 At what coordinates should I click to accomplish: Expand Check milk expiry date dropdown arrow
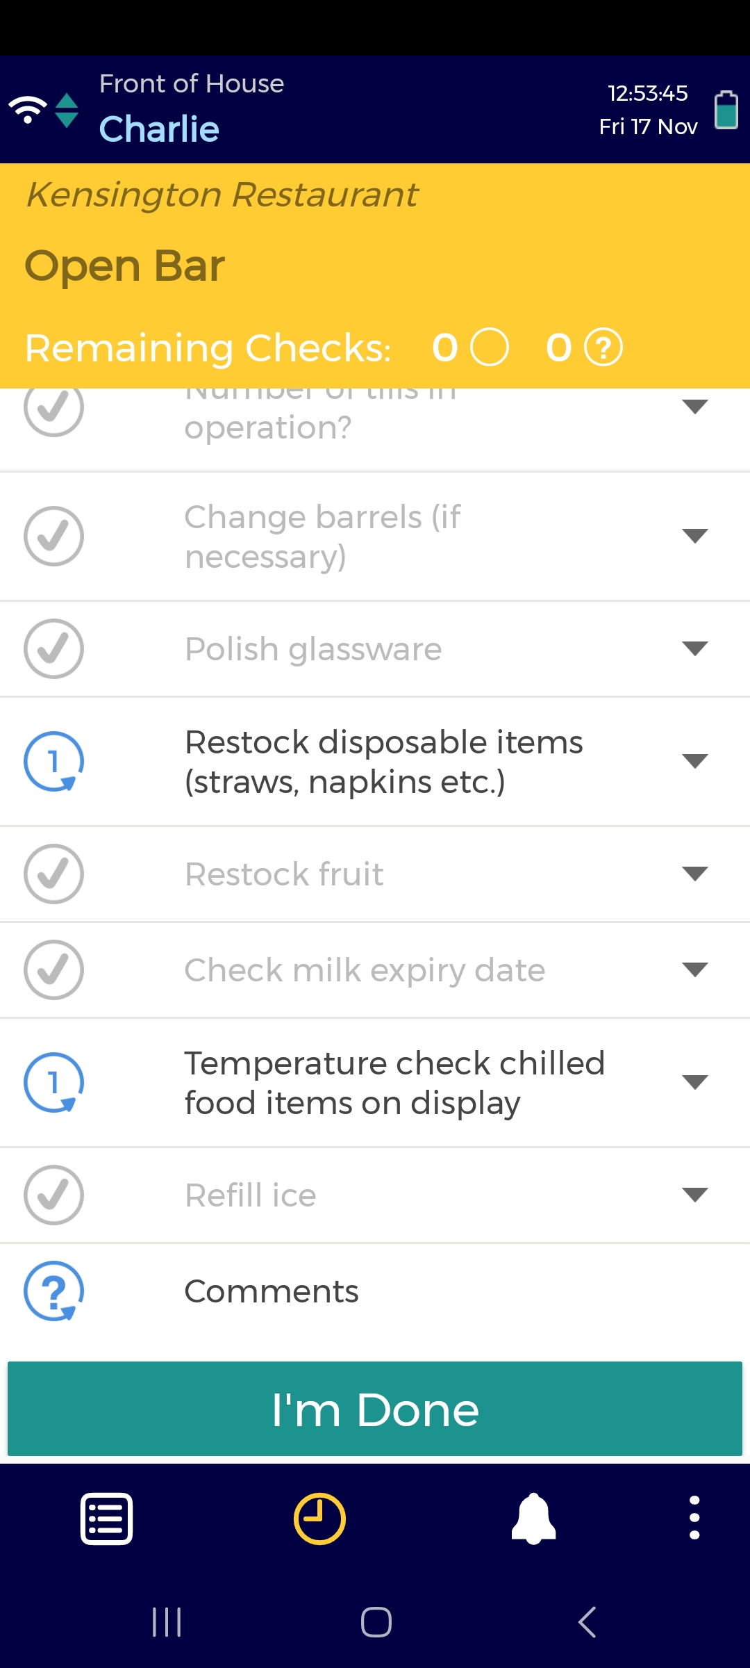[694, 970]
